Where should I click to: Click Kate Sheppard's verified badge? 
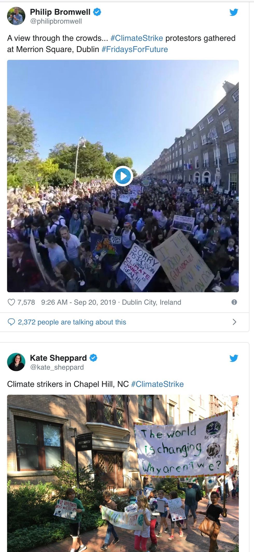[93, 358]
